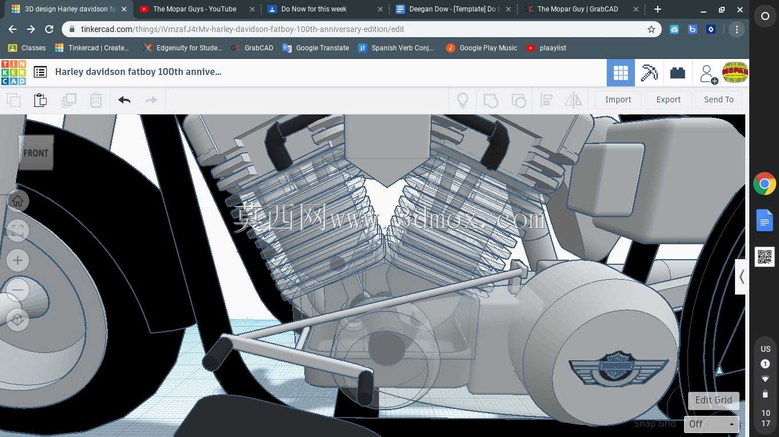Reload the current page
This screenshot has width=779, height=437.
(49, 29)
